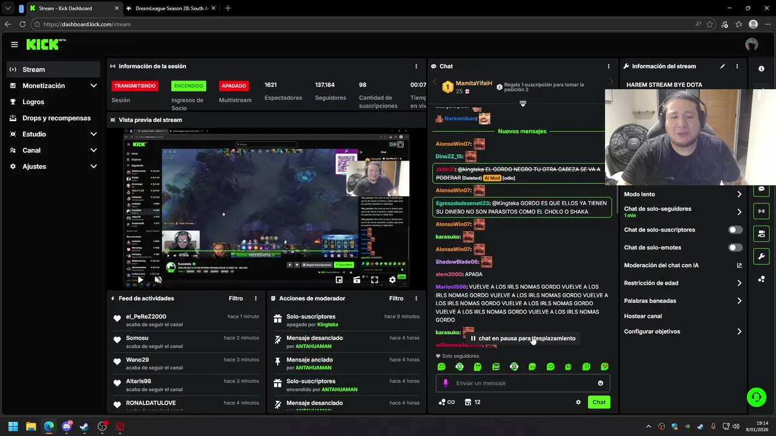The height and width of the screenshot is (436, 776).
Task: Click the stream preview thumbnail
Action: [x=266, y=209]
